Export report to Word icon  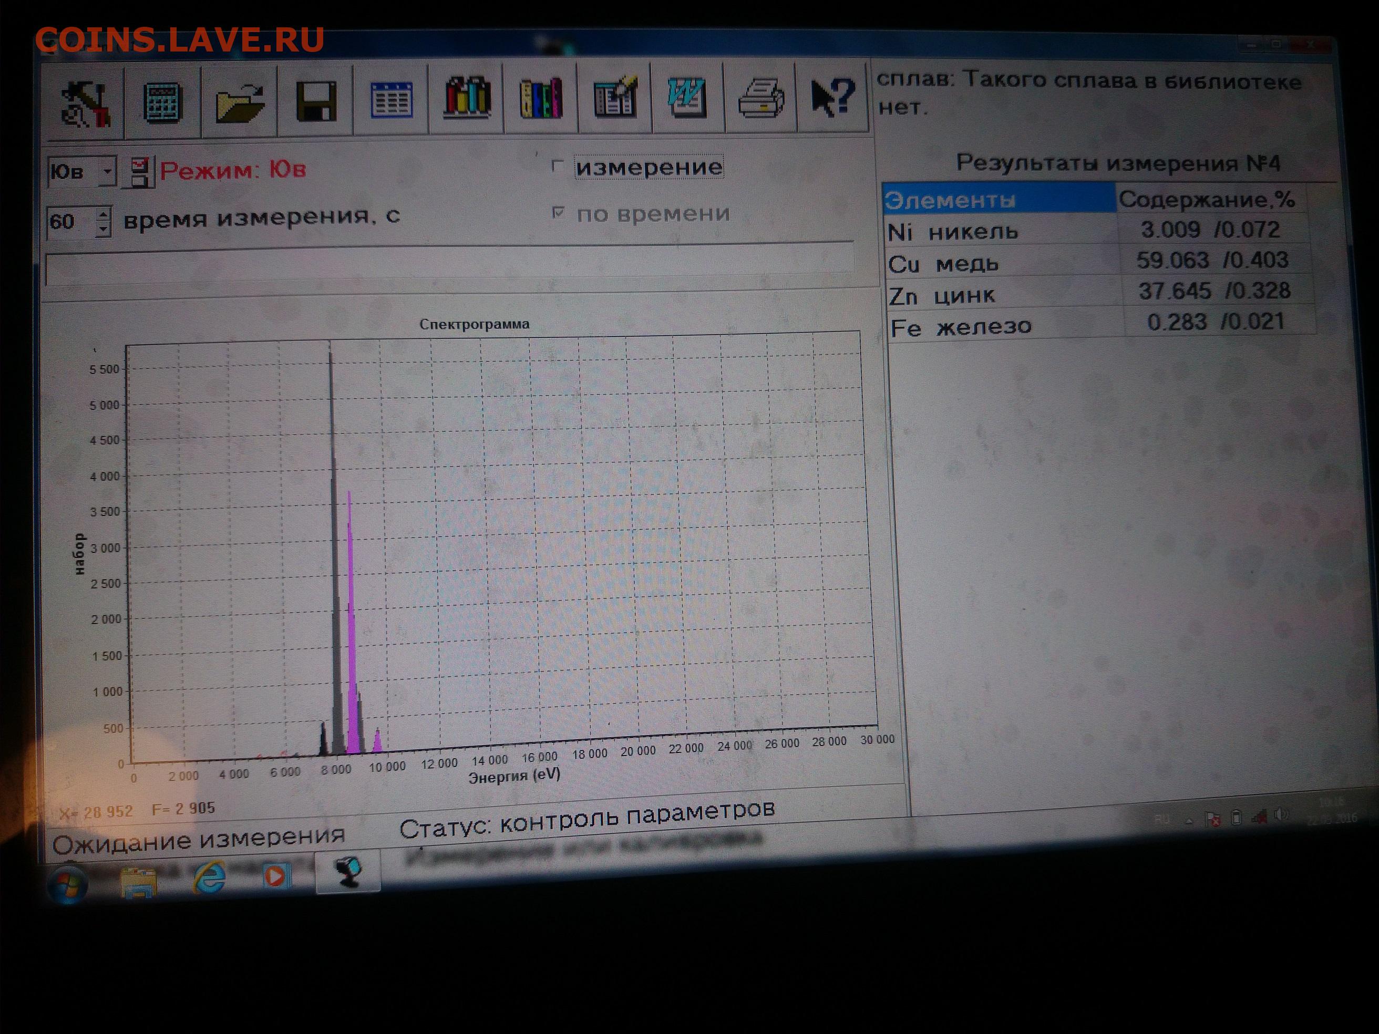pos(687,97)
